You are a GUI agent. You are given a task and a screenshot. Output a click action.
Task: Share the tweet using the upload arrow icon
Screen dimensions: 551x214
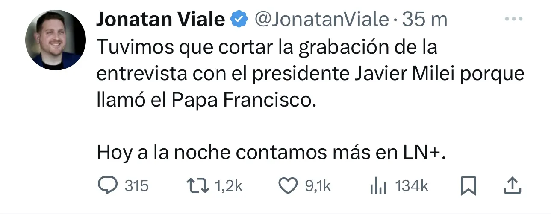pyautogui.click(x=512, y=186)
